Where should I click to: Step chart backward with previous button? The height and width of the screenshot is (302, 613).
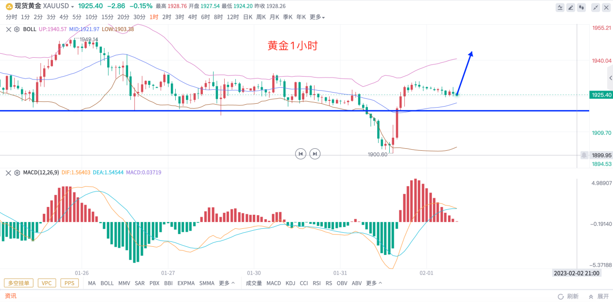click(x=301, y=154)
